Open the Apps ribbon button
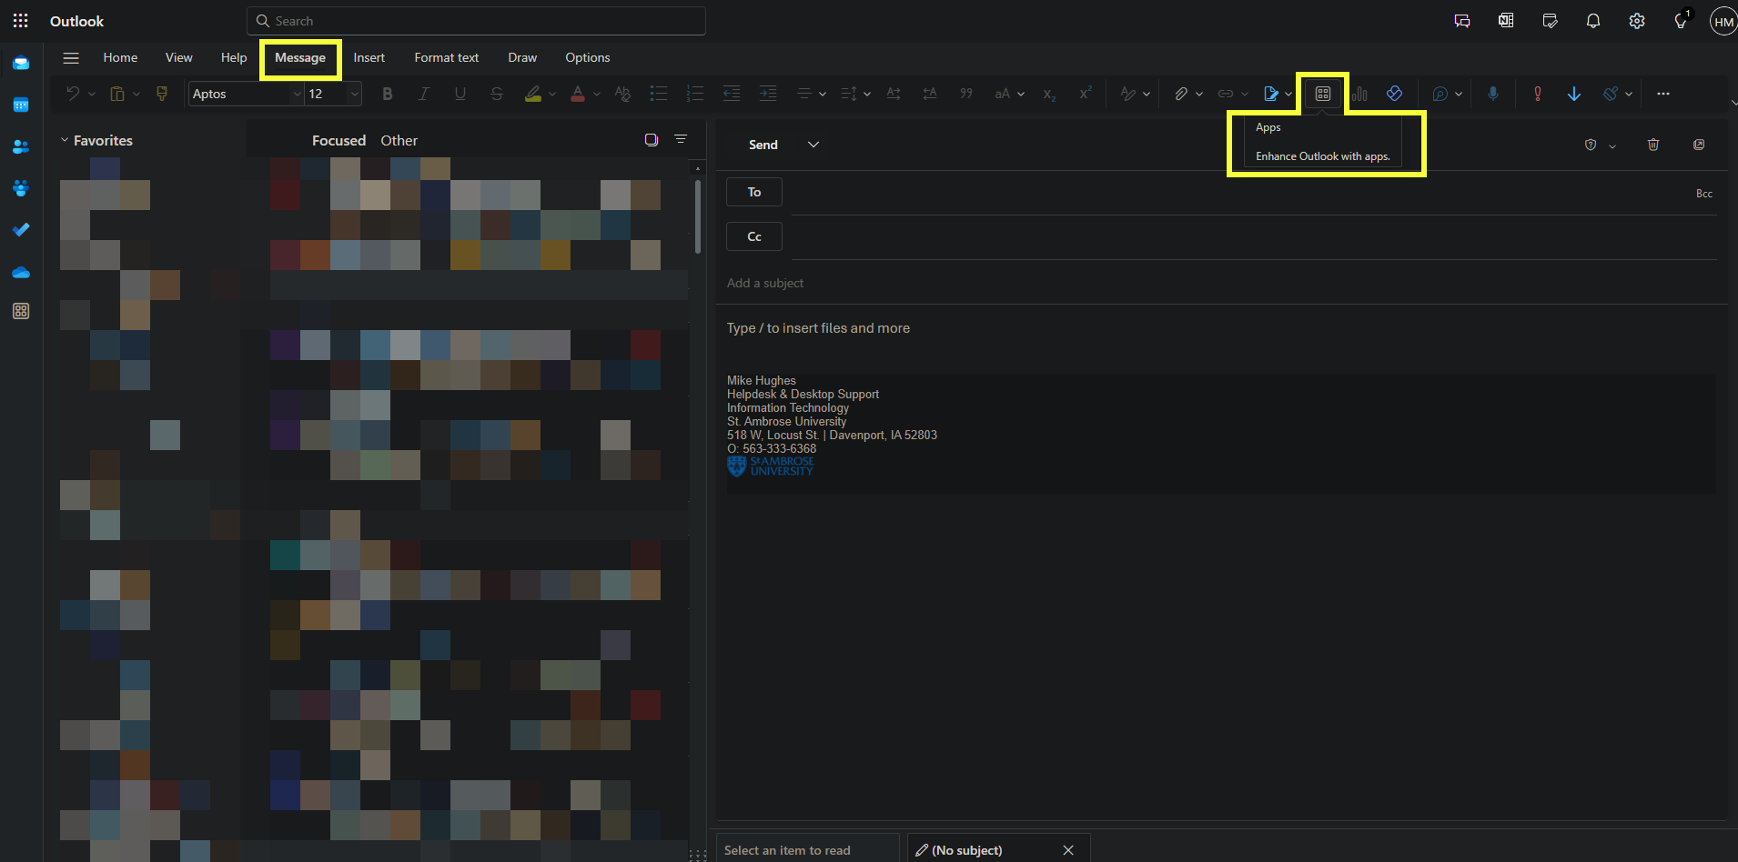 coord(1323,94)
